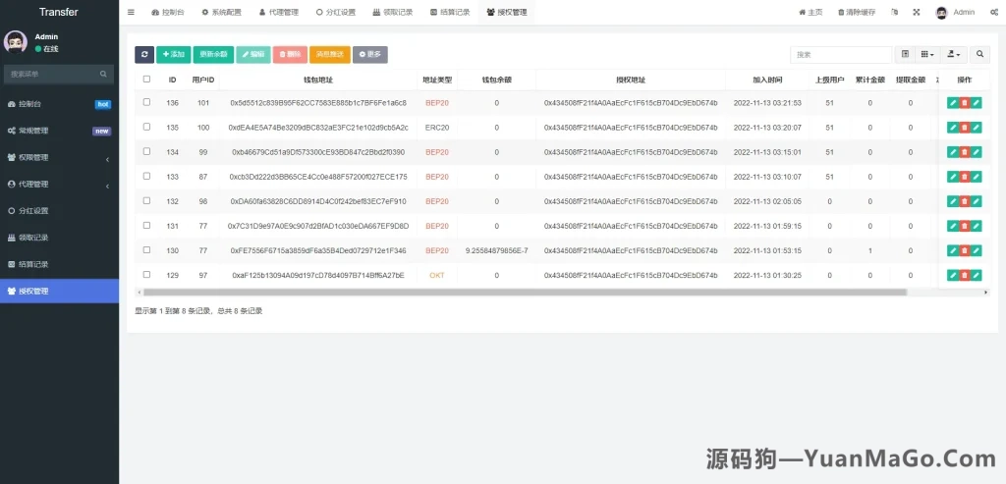The height and width of the screenshot is (484, 1006).
Task: Expand 权限管理 in the sidebar
Action: [59, 158]
